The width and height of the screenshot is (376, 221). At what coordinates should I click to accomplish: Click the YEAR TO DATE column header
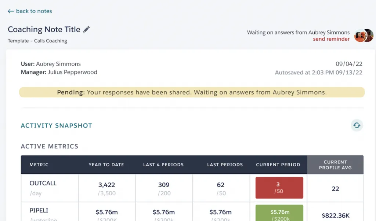pos(106,165)
